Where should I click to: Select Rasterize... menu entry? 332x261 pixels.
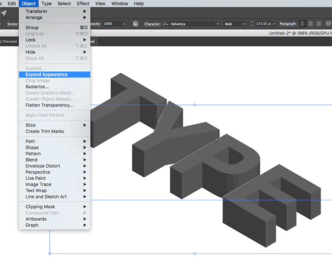pyautogui.click(x=37, y=87)
